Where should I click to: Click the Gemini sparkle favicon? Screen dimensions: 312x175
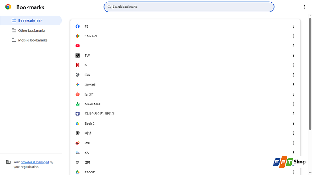point(77,85)
